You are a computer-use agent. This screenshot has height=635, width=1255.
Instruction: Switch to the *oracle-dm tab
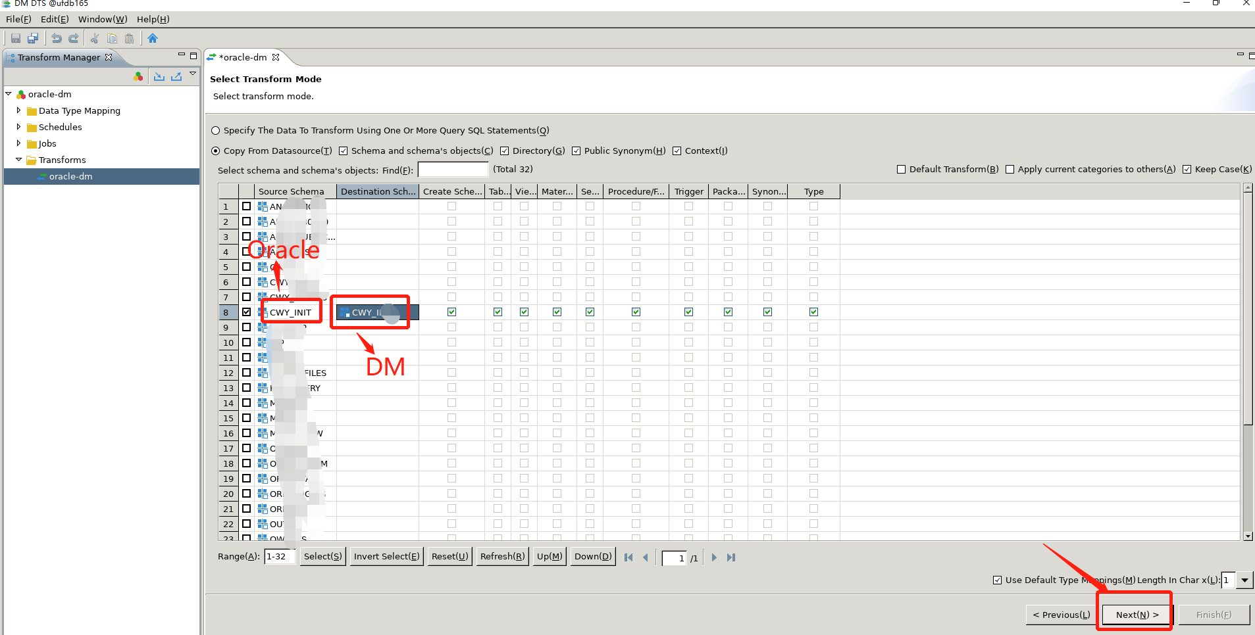(x=243, y=57)
